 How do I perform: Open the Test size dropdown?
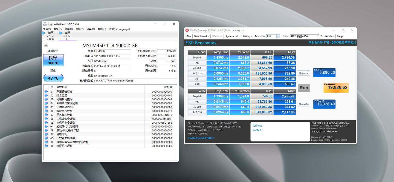[279, 36]
